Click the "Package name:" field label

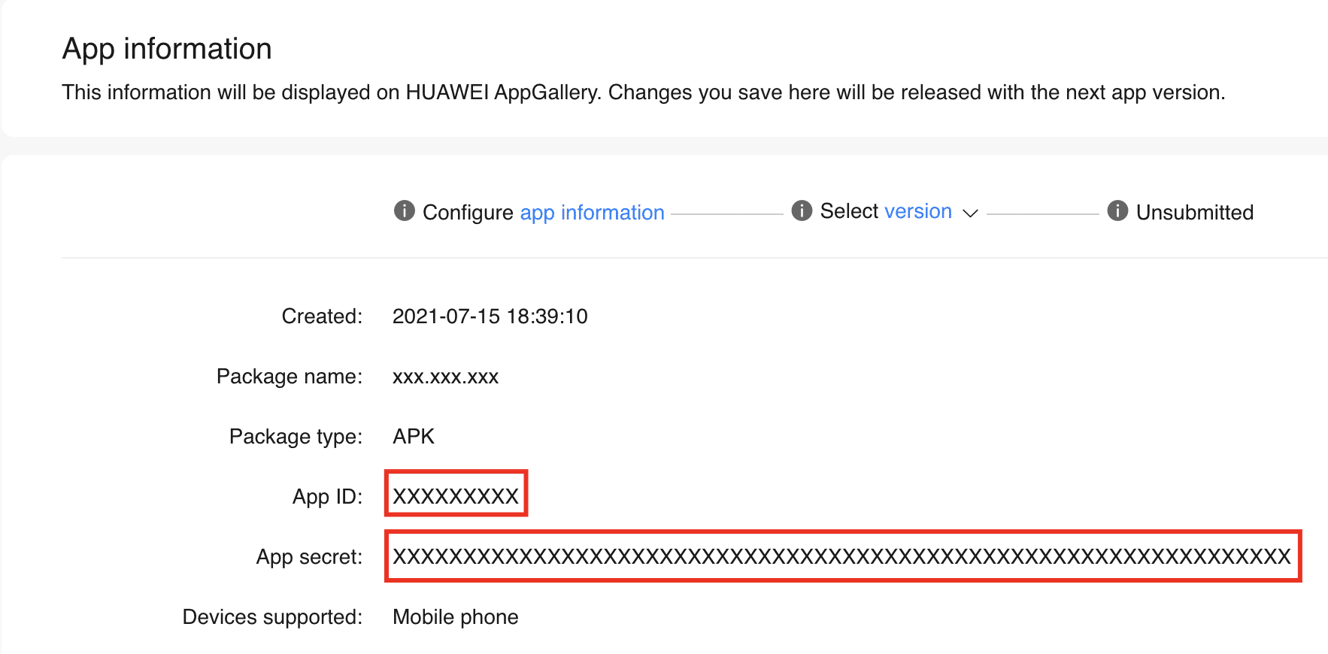click(x=289, y=377)
